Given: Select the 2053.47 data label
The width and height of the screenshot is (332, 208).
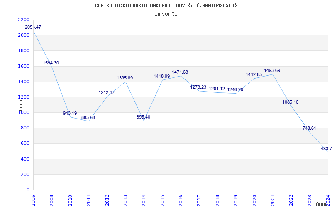Looking at the screenshot, I should (33, 27).
